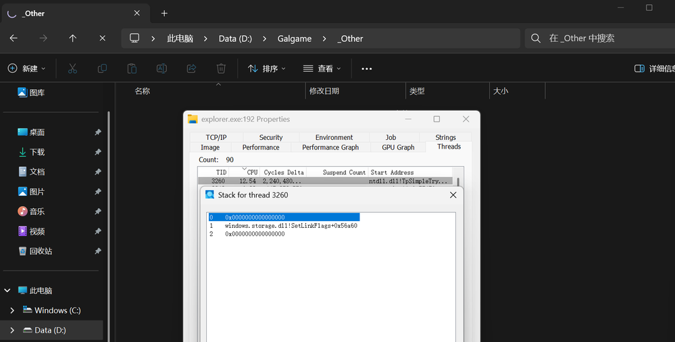Expand the Windows (C:) tree node
Screen dimensions: 675x342
12,310
